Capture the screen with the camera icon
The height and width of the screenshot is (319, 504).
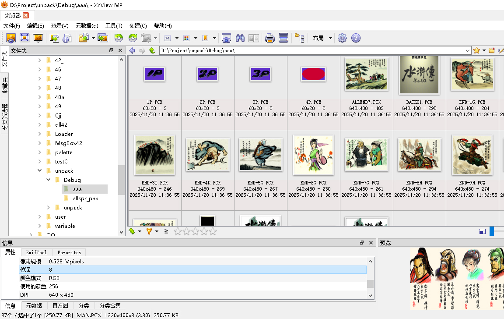pos(226,38)
